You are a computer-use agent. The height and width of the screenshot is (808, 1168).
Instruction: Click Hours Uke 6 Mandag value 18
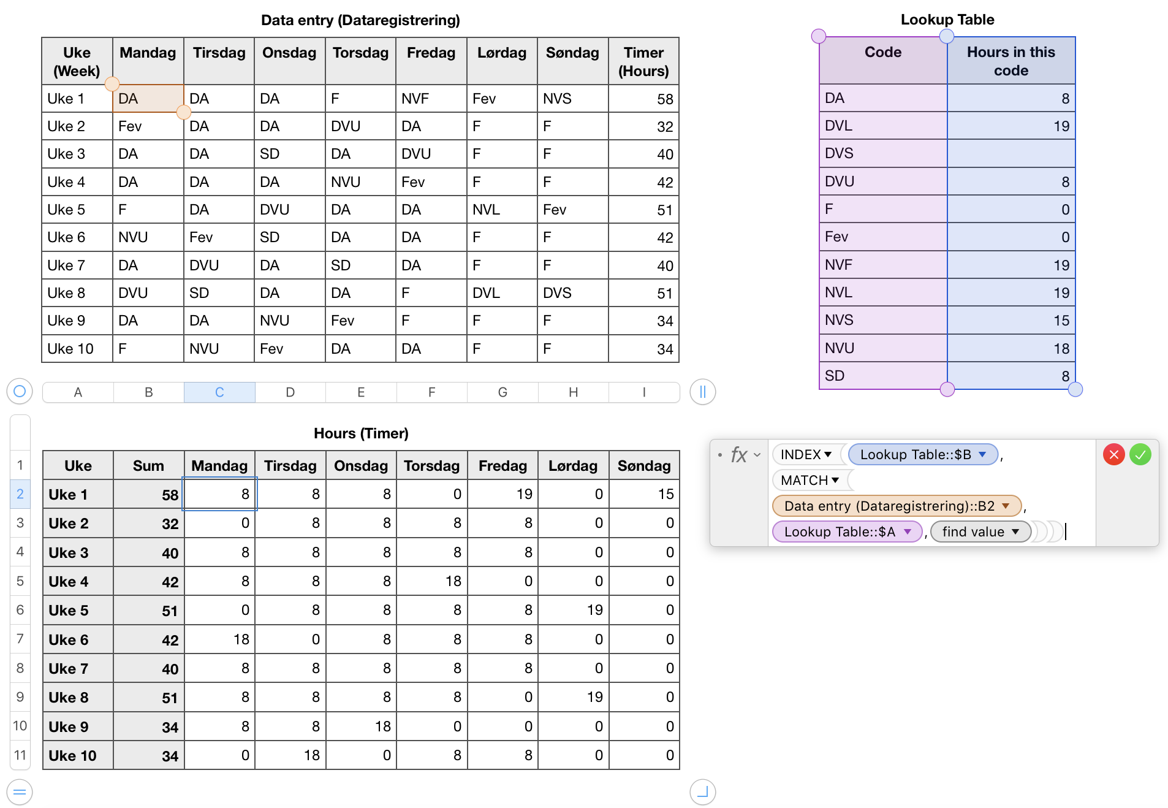tap(219, 639)
